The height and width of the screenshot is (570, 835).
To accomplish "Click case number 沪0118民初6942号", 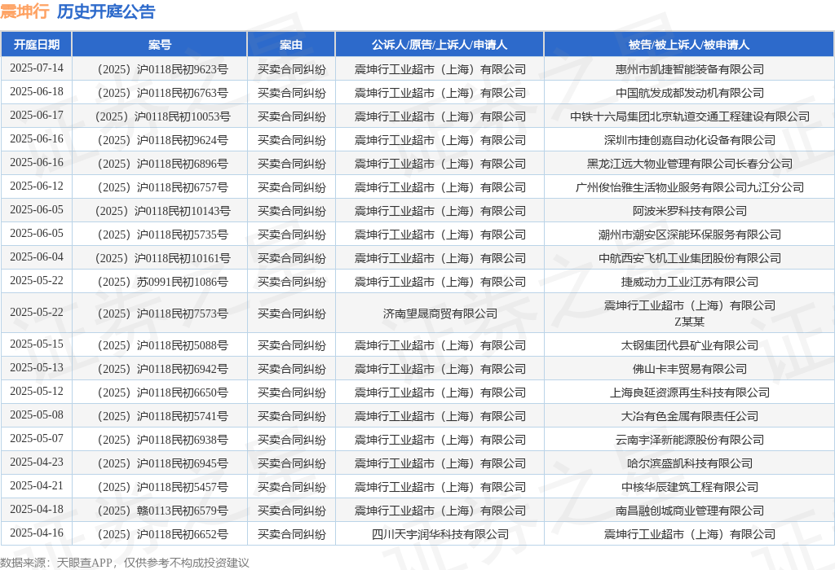I will click(160, 369).
